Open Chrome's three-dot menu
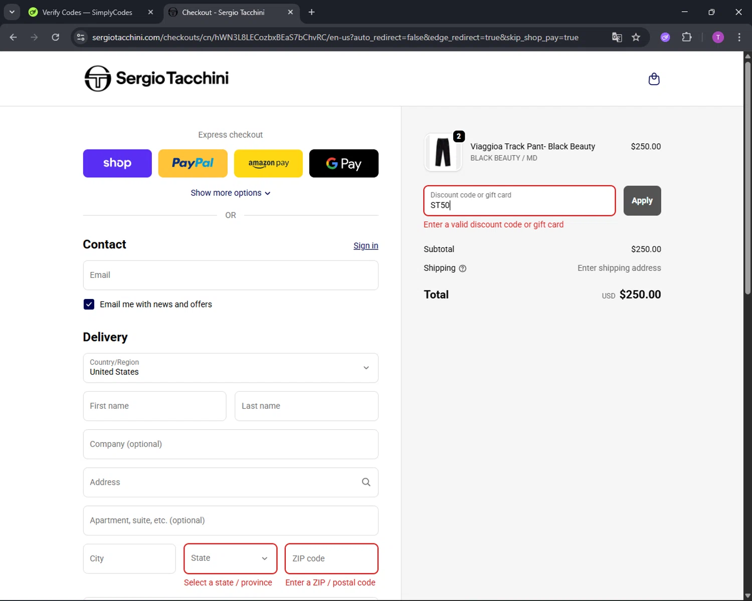 739,37
